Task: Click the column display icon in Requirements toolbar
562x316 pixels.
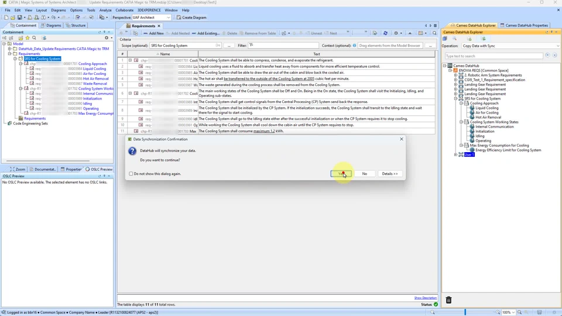Action: [420, 33]
